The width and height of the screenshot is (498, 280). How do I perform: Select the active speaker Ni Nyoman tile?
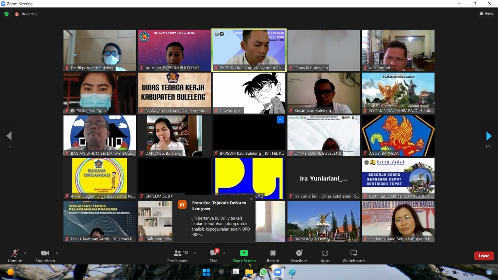pos(249,51)
